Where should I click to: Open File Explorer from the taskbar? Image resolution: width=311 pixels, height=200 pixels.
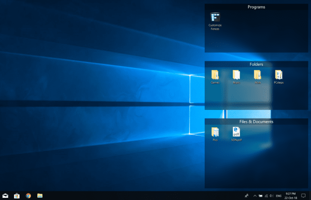[x=39, y=196]
